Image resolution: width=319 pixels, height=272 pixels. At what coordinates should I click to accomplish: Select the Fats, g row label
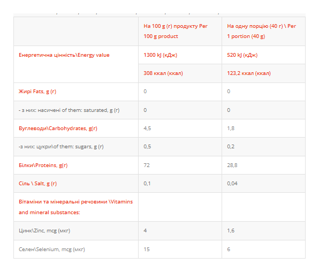[37, 92]
